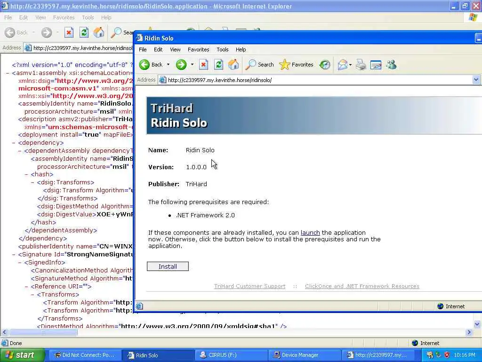
Task: Click the Ridin Solo address field
Action: (318, 80)
